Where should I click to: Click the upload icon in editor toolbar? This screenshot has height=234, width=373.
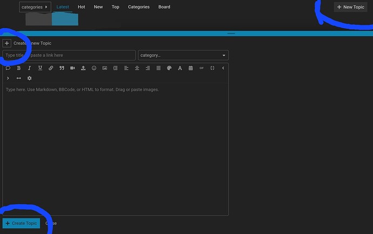click(x=83, y=68)
